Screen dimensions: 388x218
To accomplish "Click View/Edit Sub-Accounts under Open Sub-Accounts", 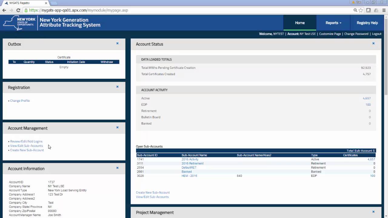I will (x=152, y=197).
